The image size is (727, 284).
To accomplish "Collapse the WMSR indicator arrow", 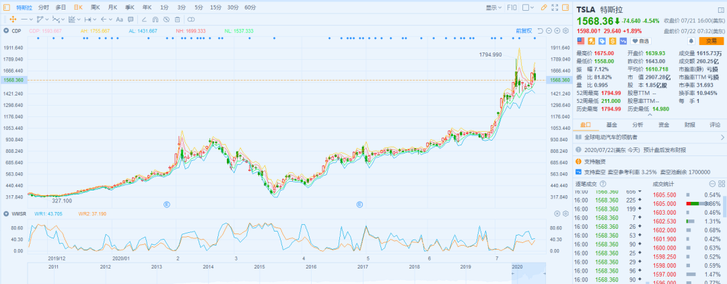I will click(x=7, y=213).
